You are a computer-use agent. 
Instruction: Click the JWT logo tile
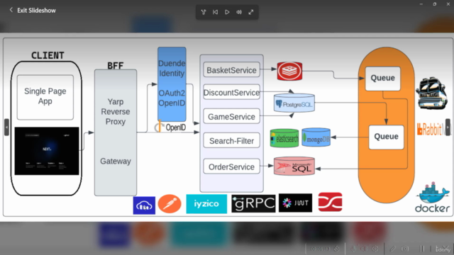pos(295,203)
